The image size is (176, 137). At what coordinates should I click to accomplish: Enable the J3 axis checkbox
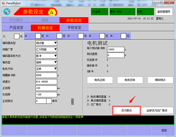60,36
